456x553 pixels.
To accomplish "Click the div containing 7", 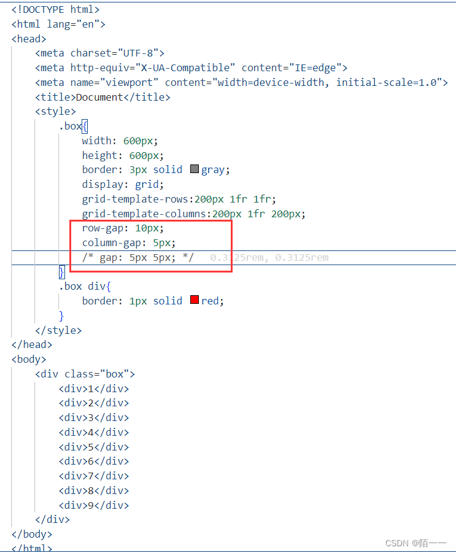I will (x=94, y=476).
